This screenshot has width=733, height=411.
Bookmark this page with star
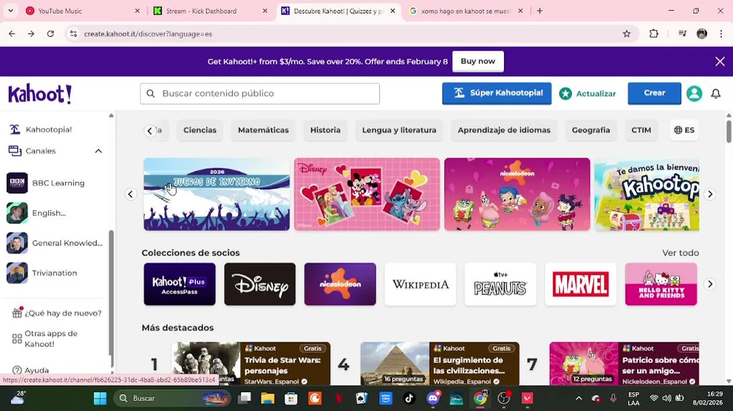point(627,34)
